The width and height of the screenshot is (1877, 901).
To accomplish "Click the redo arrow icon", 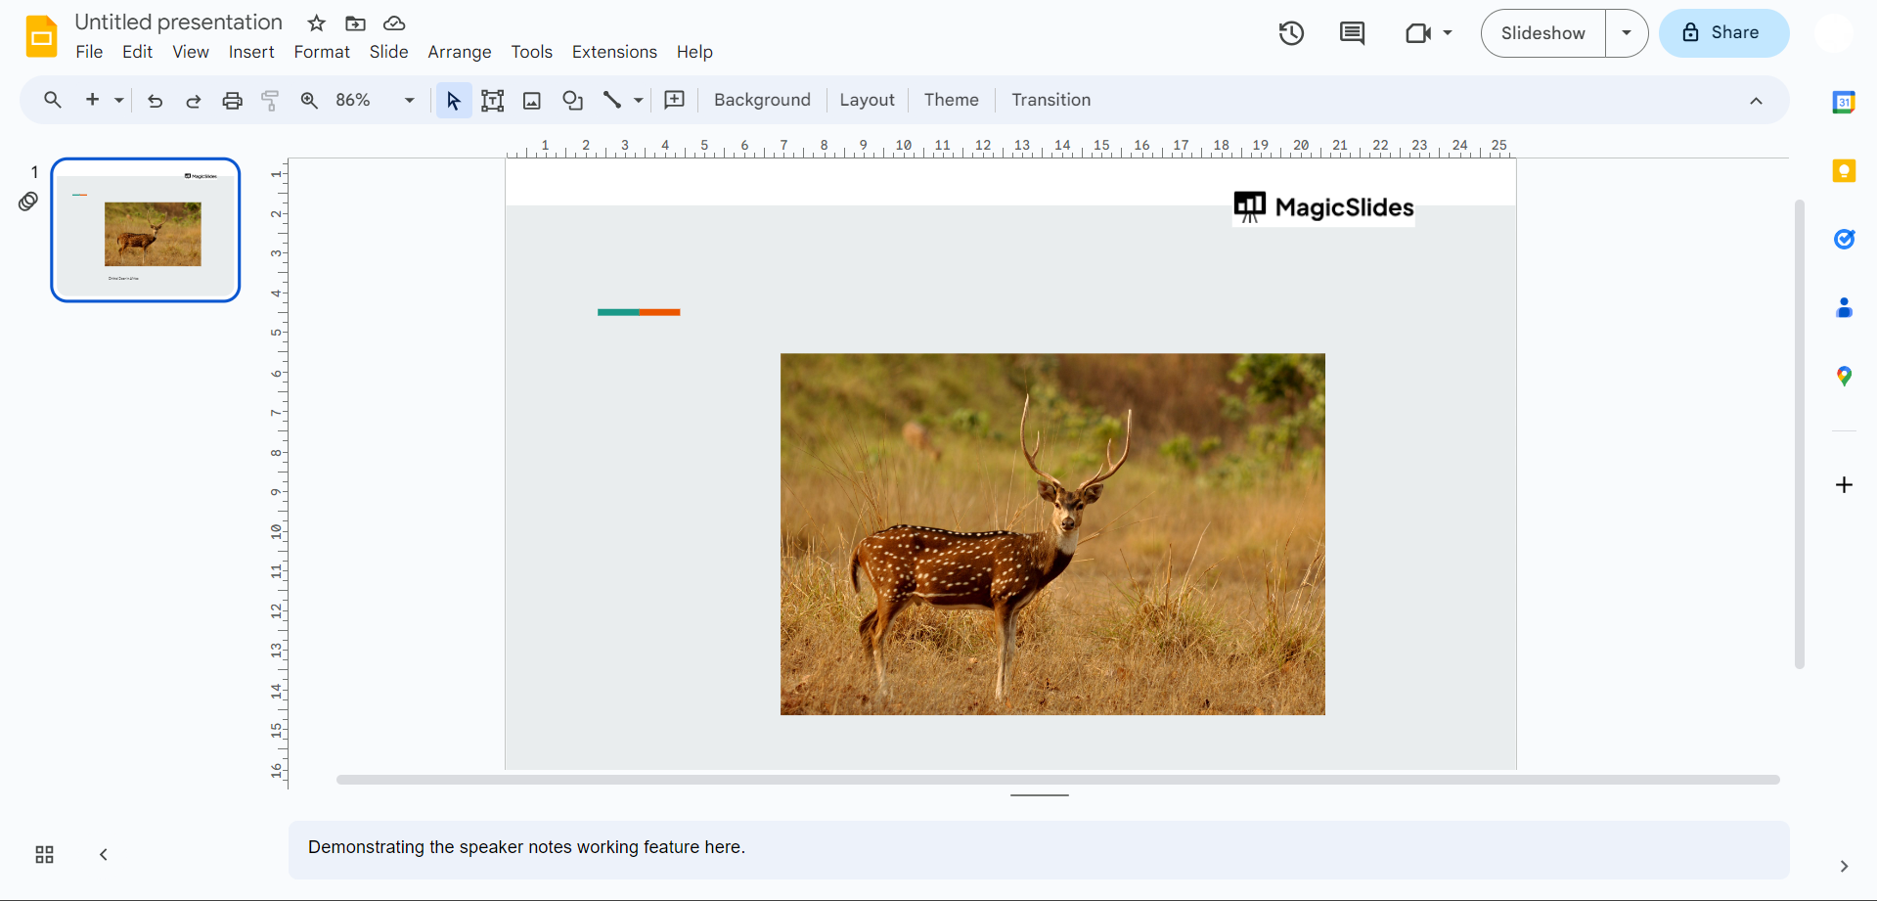I will 194,101.
